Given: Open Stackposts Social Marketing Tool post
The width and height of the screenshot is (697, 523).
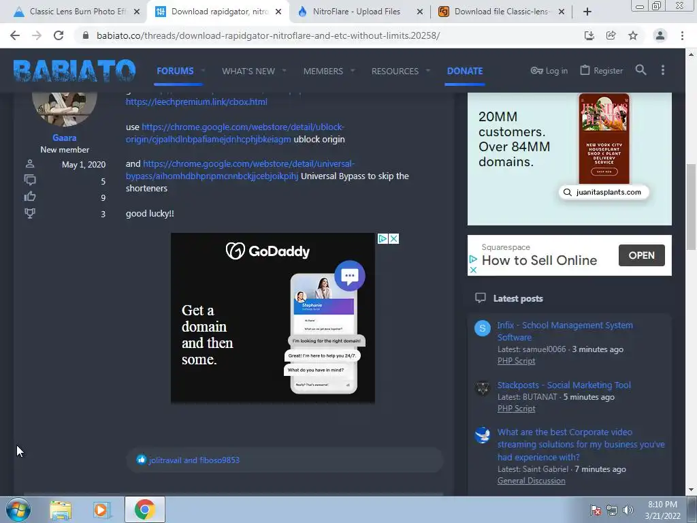Looking at the screenshot, I should (564, 385).
